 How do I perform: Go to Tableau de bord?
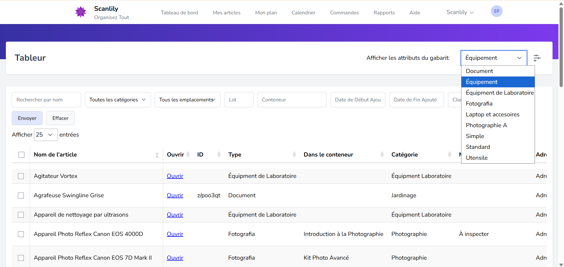tap(179, 13)
